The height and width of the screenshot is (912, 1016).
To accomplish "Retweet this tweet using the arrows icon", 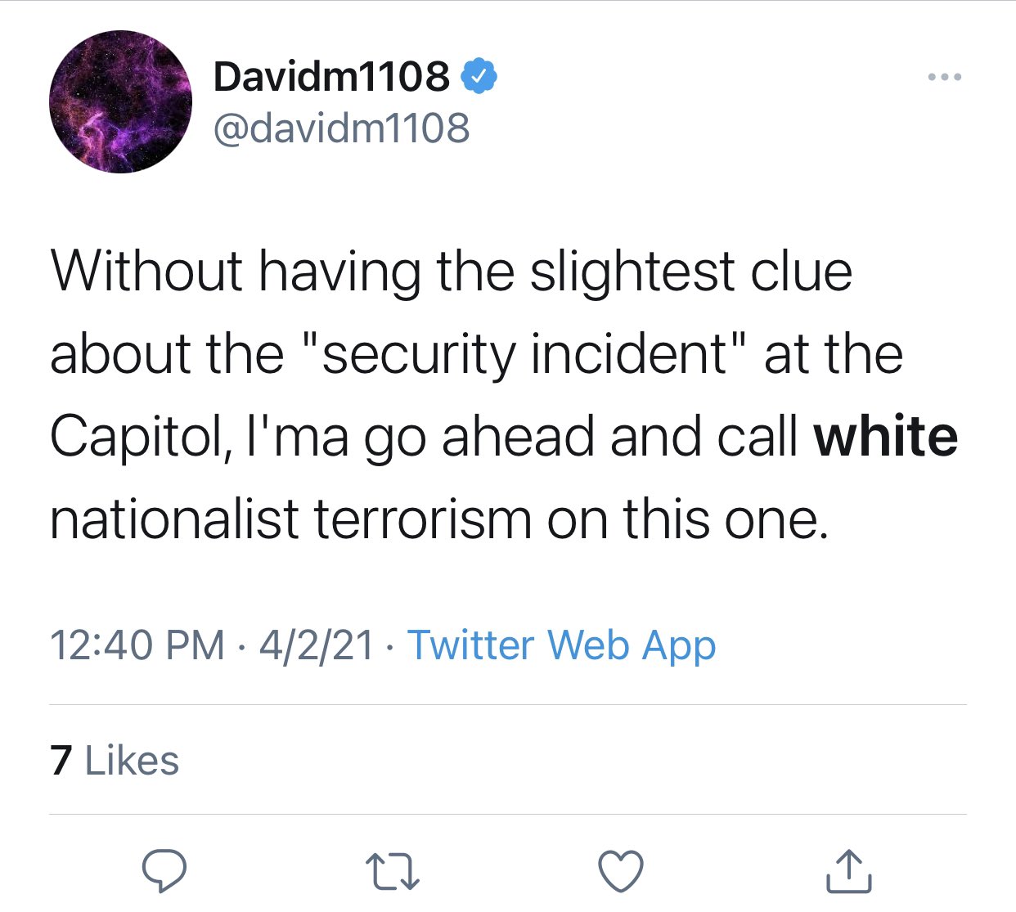I will [x=392, y=871].
